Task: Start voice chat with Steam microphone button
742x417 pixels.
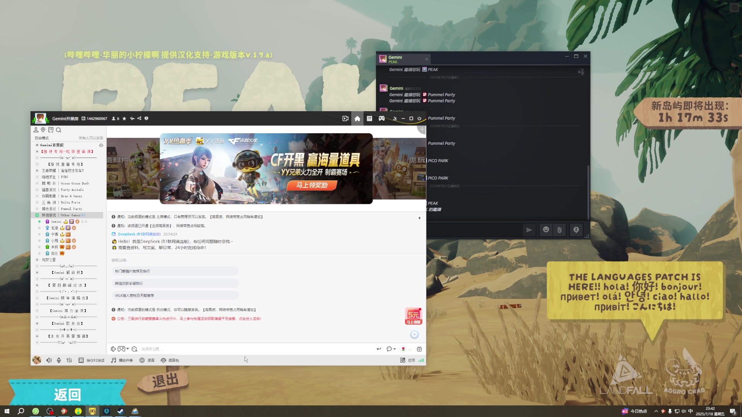Action: point(576,230)
